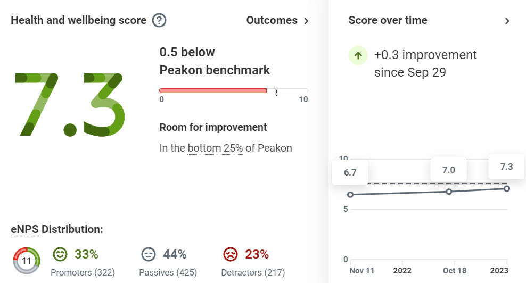Viewport: 526px width, 283px height.
Task: Click the benchmark marker on the score bar
Action: [x=276, y=91]
